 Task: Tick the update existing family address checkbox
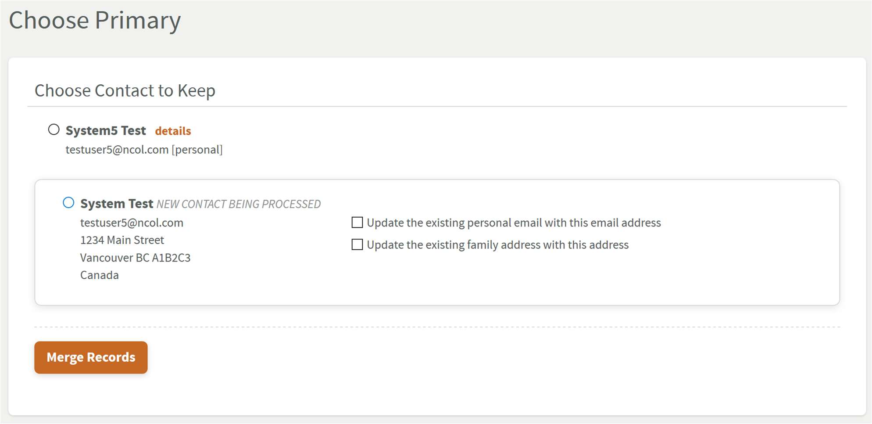(357, 244)
